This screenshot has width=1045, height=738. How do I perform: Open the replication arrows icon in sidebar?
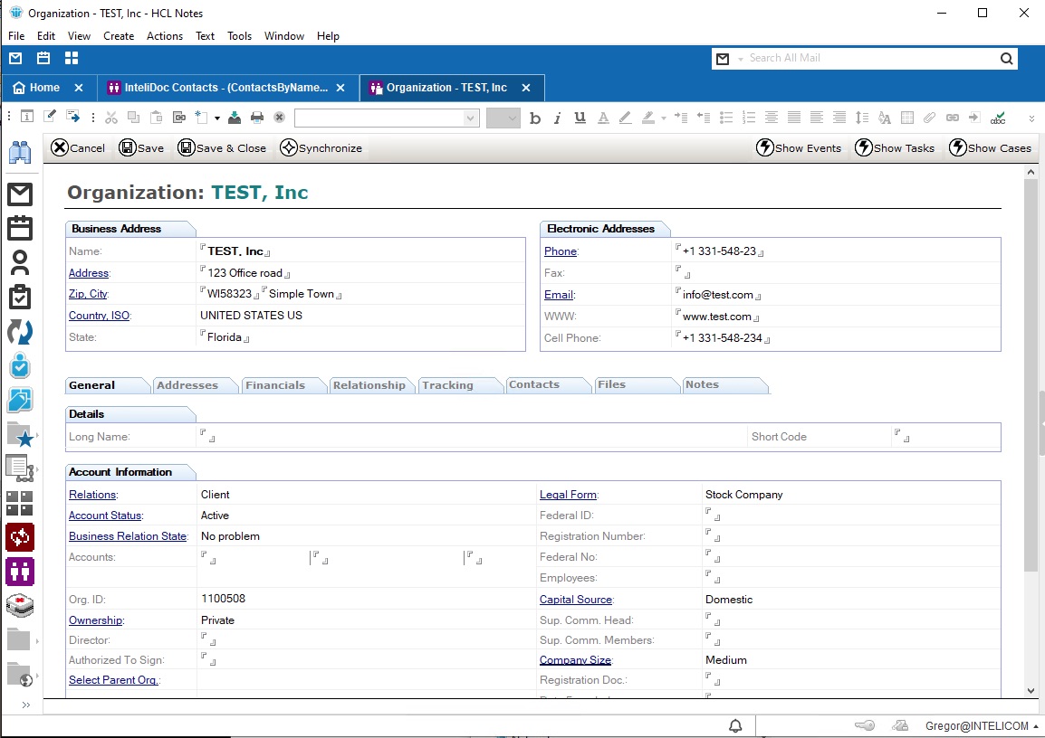[x=20, y=331]
